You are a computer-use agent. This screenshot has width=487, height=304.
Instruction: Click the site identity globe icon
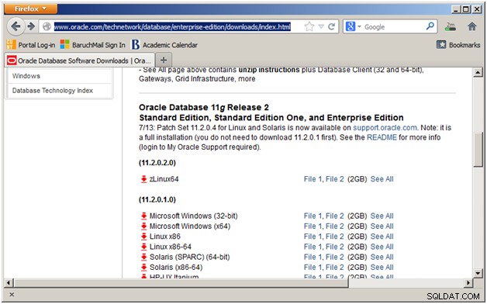[x=47, y=26]
